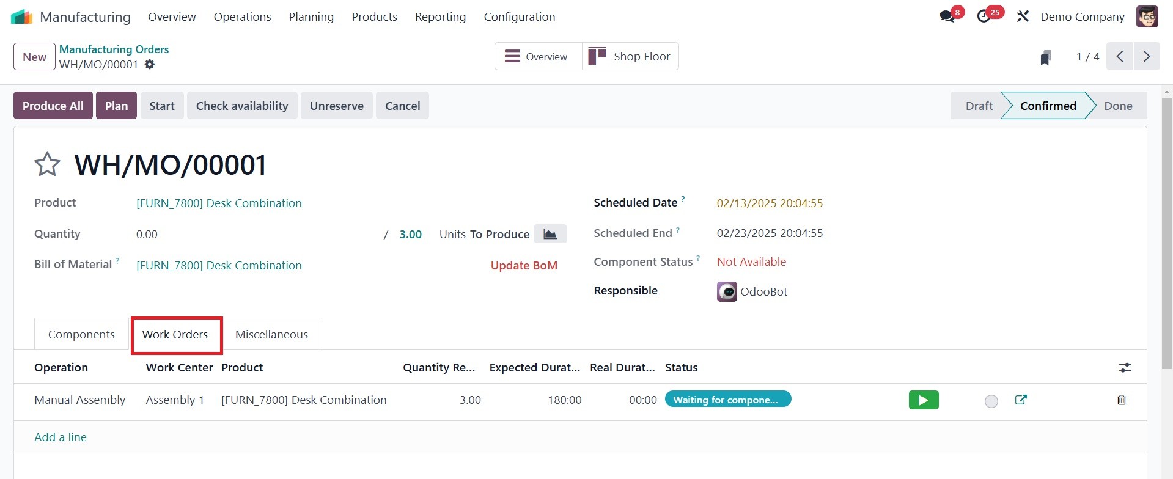Open activities clock notifications
Viewport: 1173px width, 479px height.
pyautogui.click(x=984, y=16)
